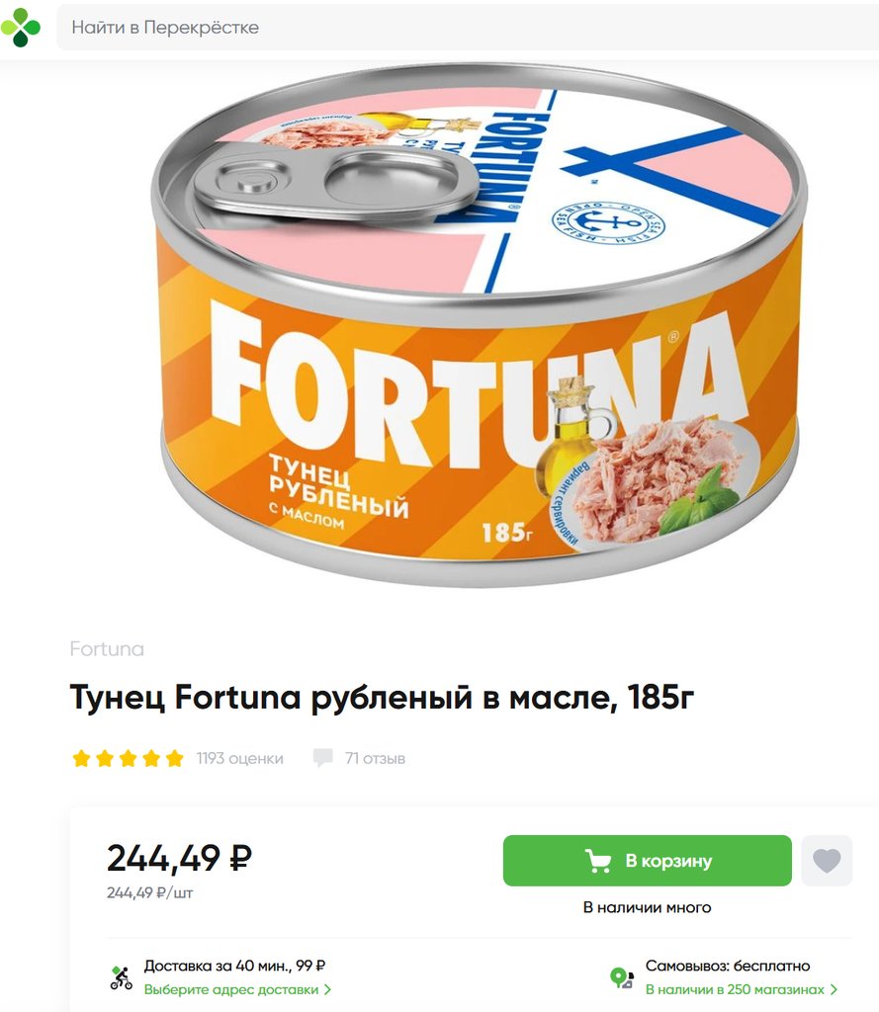879x1012 pixels.
Task: Choose 'Выберите адрес доставки' link
Action: click(231, 989)
